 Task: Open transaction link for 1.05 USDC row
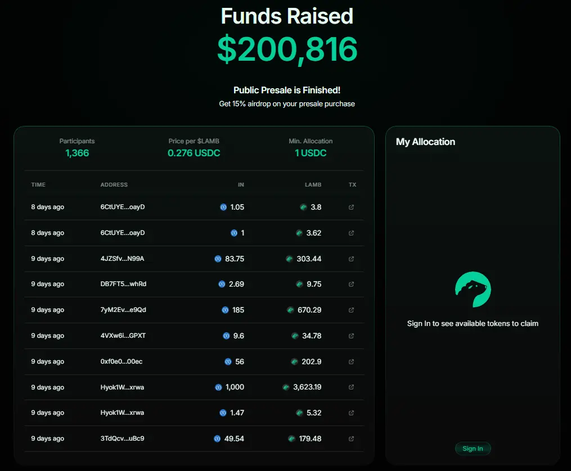click(352, 207)
